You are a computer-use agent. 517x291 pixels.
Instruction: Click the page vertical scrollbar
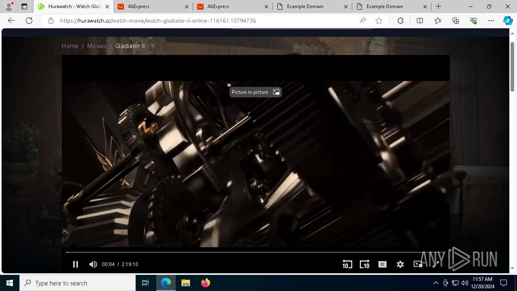coord(513,67)
